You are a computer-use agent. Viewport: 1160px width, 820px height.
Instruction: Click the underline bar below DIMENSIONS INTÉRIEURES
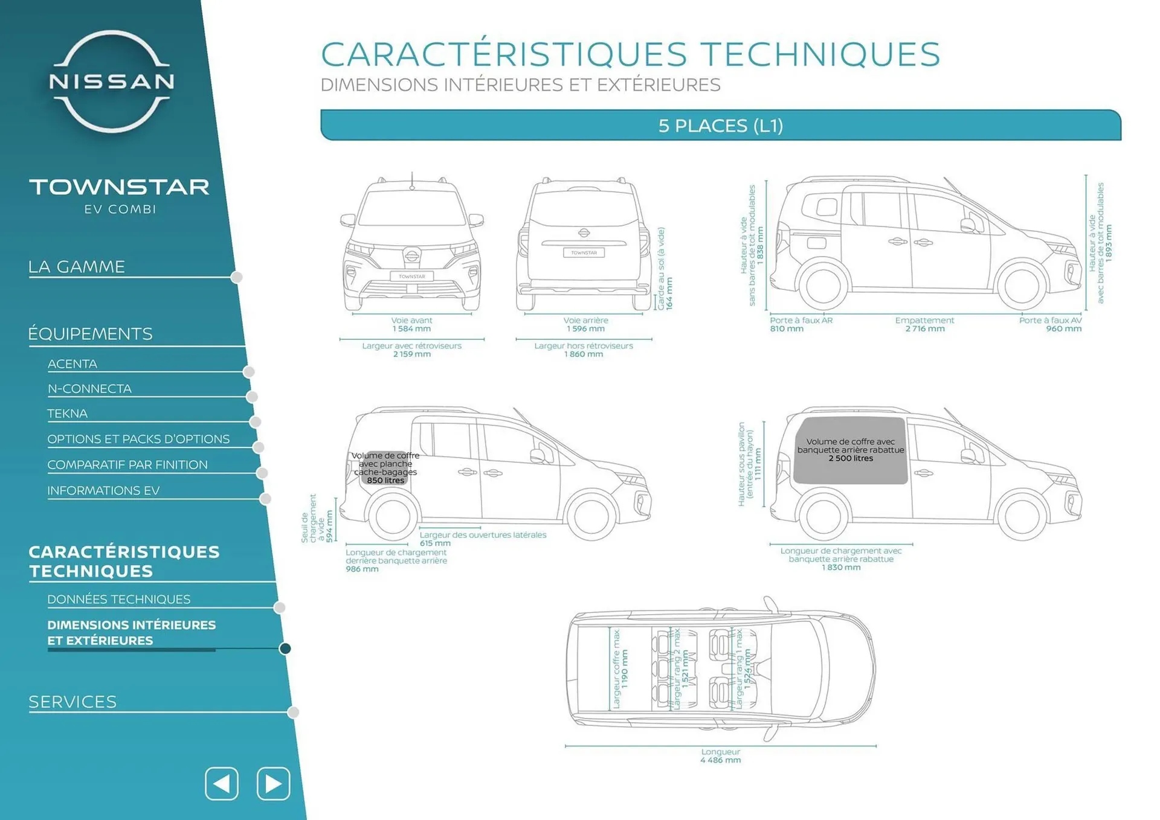tap(133, 650)
